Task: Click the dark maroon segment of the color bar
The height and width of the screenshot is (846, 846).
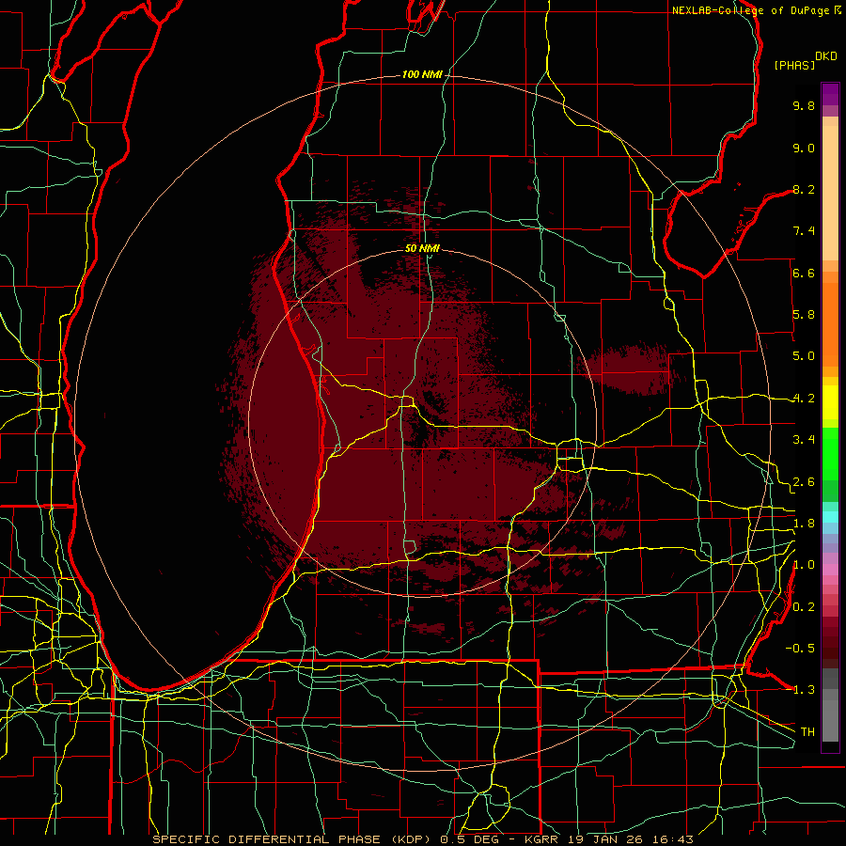Action: coord(830,642)
